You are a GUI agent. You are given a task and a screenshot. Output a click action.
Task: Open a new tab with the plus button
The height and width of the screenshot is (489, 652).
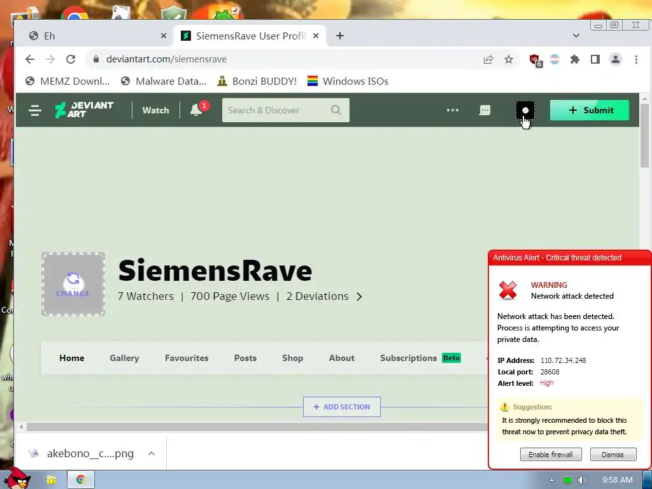[x=340, y=36]
